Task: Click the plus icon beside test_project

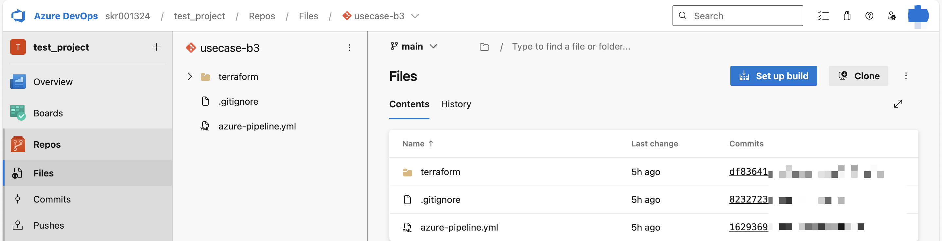Action: click(x=157, y=47)
